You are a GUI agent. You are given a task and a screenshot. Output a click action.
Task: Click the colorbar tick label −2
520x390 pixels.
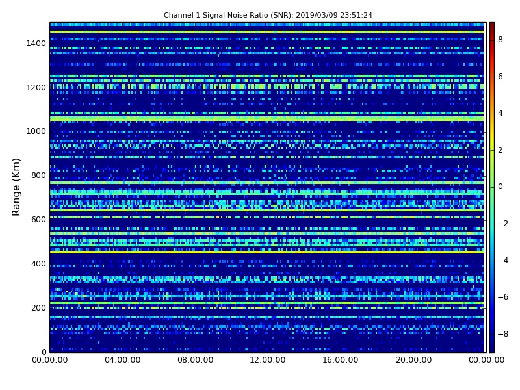click(x=503, y=224)
